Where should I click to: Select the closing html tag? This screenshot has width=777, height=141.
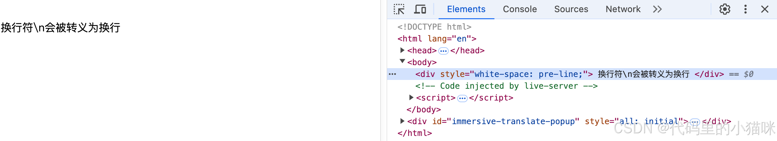[415, 133]
